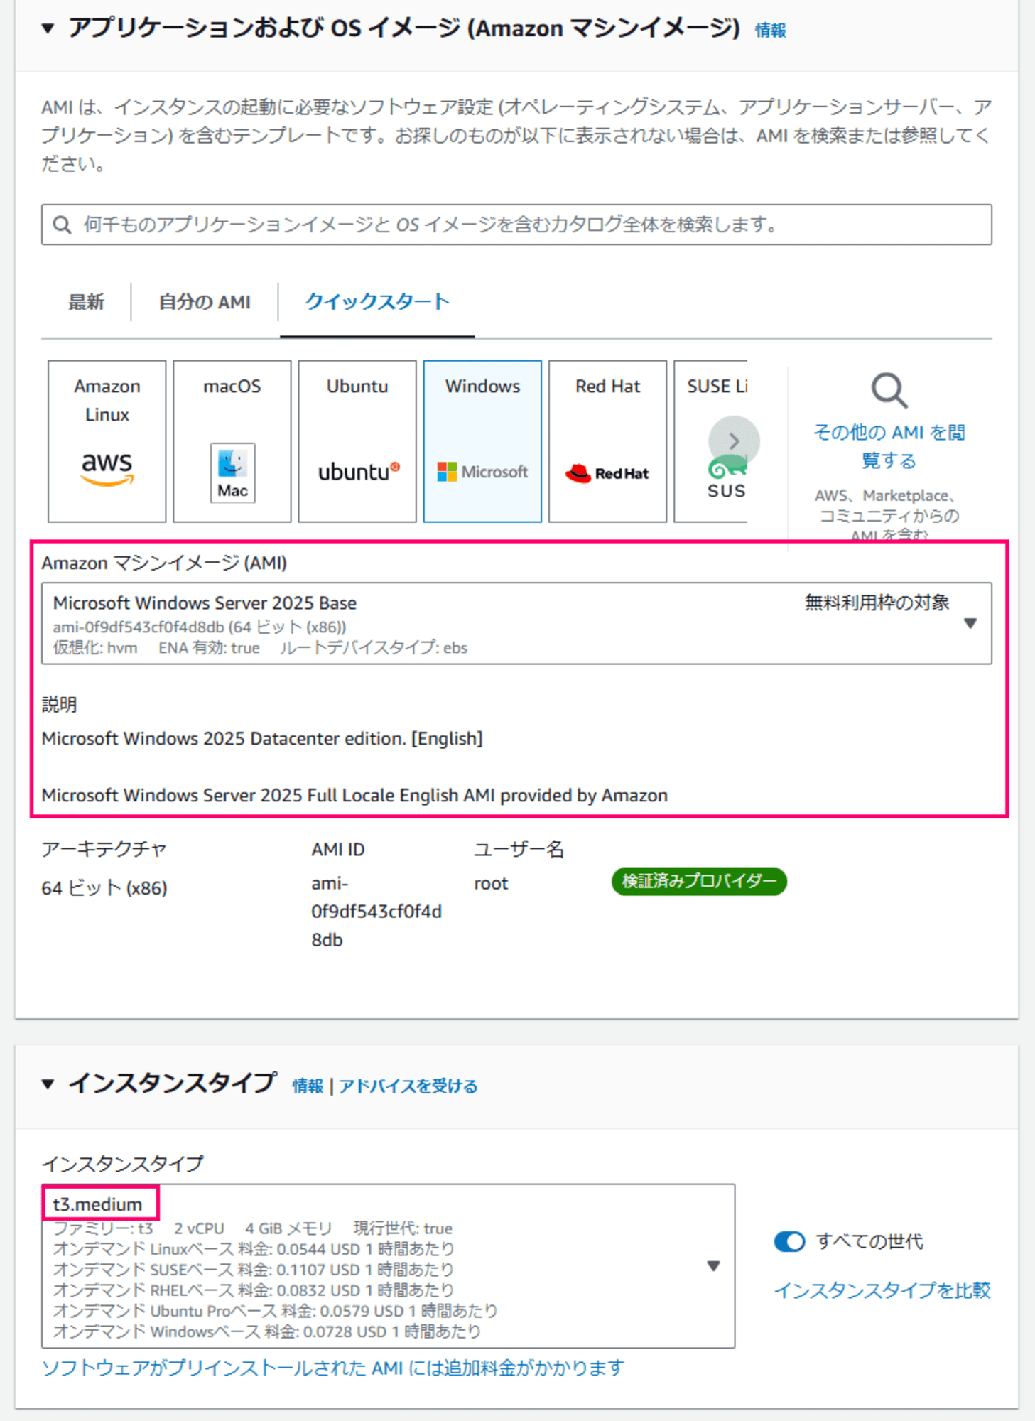Open the Microsoft Windows Server 2025 Base AMI dropdown

[x=516, y=624]
